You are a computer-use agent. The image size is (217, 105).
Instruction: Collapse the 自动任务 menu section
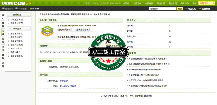(18, 15)
